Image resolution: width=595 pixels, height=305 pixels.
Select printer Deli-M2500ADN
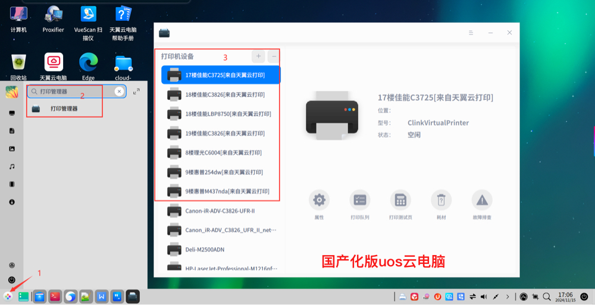click(x=221, y=249)
